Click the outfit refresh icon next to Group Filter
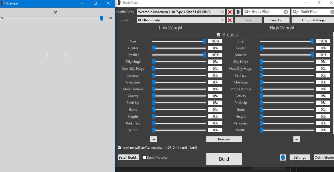 [238, 12]
